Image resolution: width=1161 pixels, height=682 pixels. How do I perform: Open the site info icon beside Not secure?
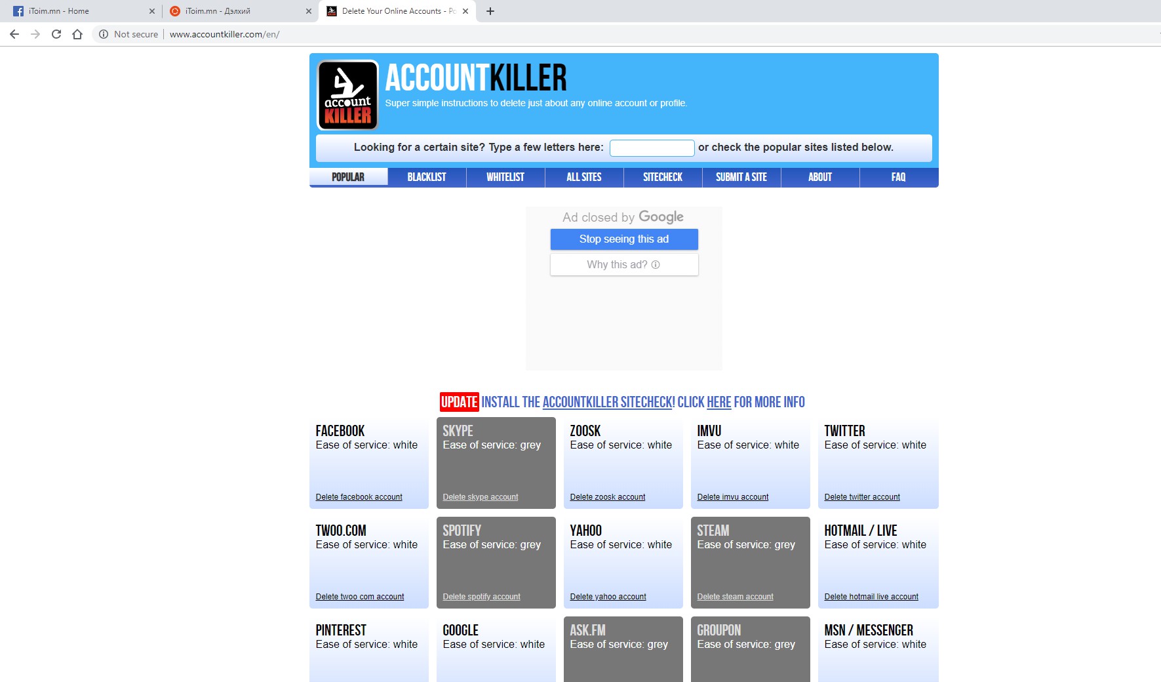point(103,34)
